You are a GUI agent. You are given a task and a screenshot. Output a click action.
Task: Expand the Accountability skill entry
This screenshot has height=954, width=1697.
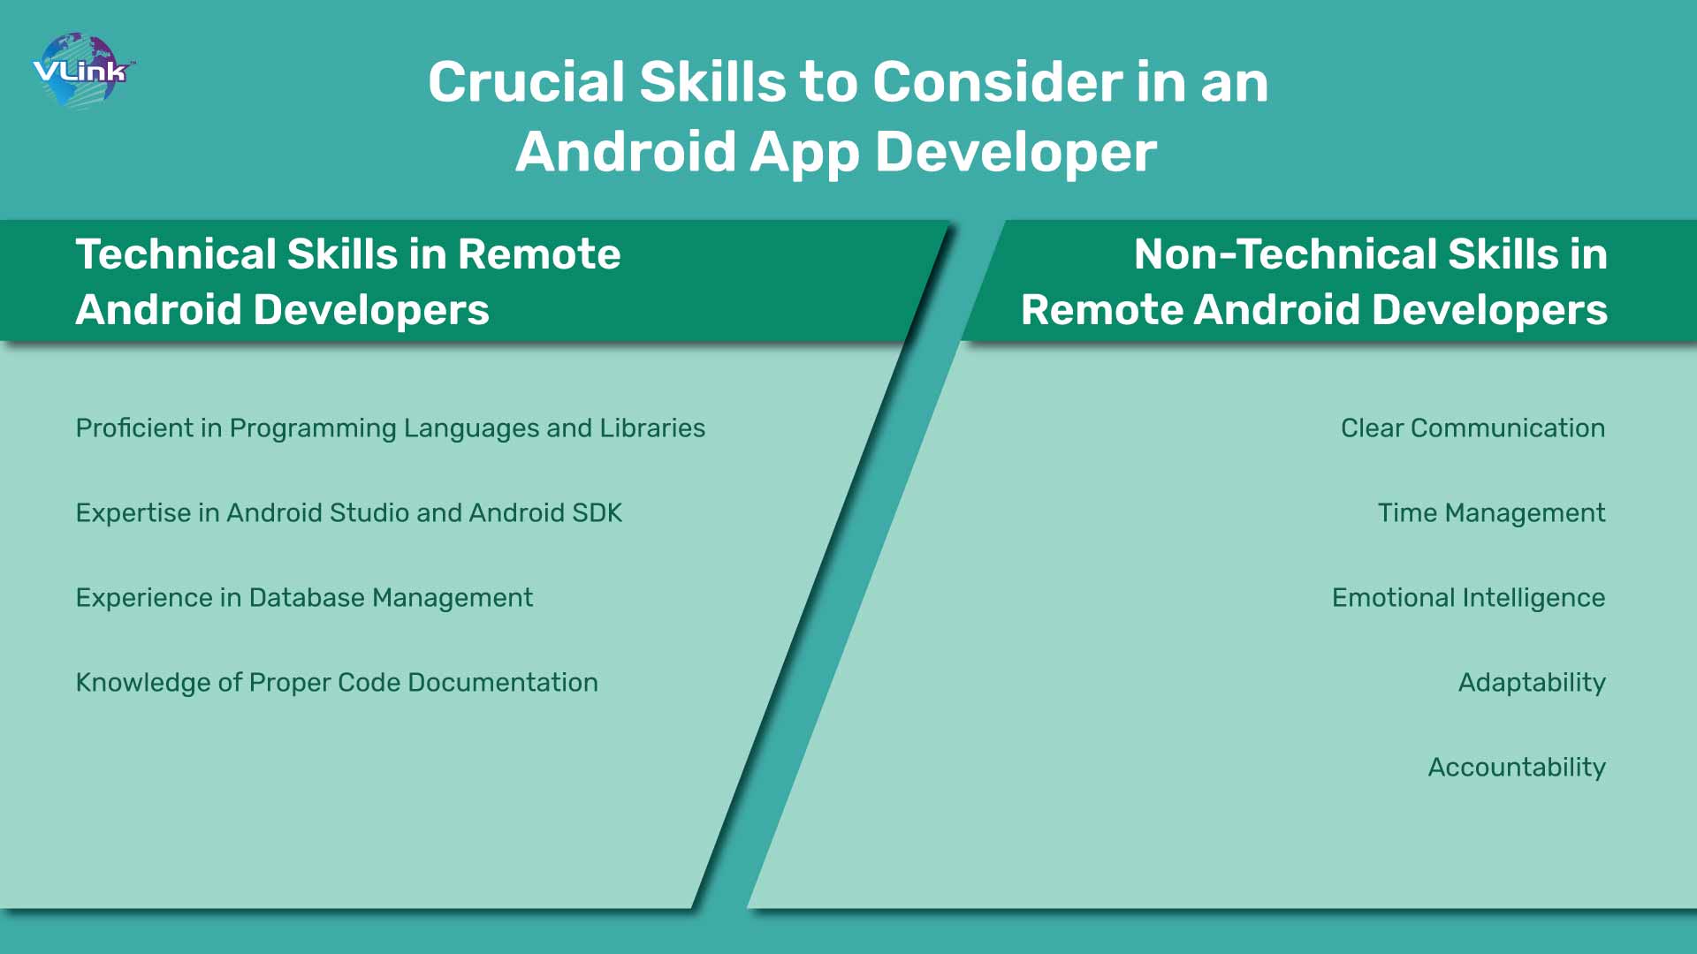[1518, 765]
